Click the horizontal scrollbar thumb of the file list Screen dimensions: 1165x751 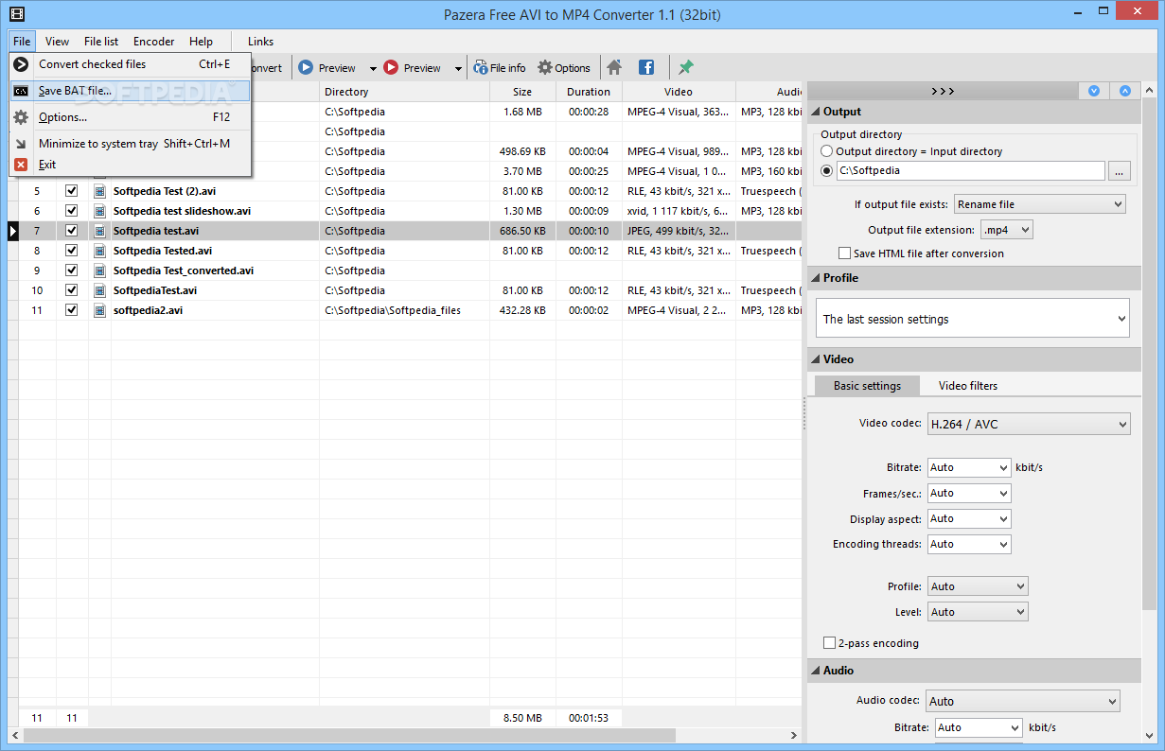click(x=348, y=735)
